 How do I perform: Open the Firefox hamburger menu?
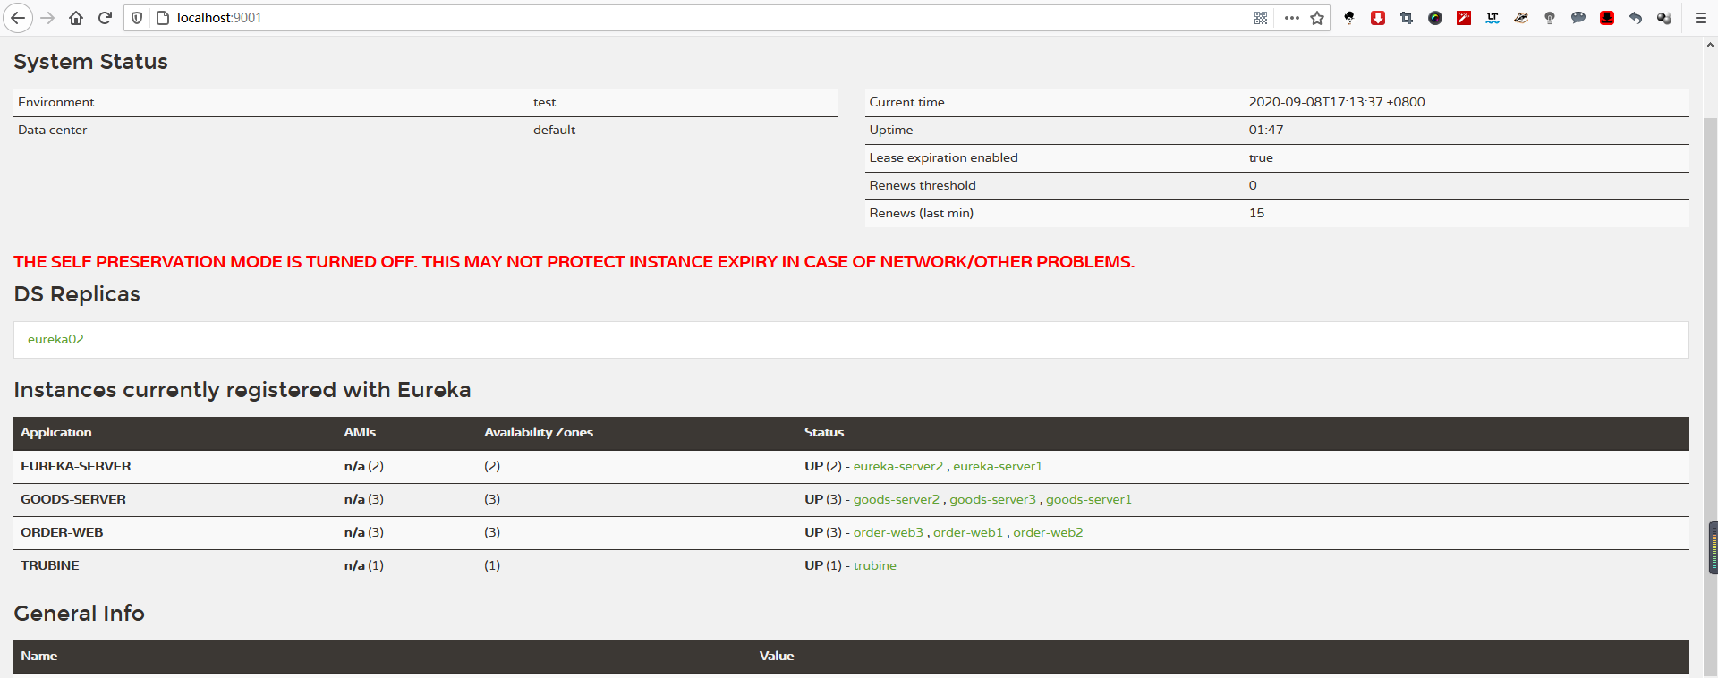point(1701,18)
